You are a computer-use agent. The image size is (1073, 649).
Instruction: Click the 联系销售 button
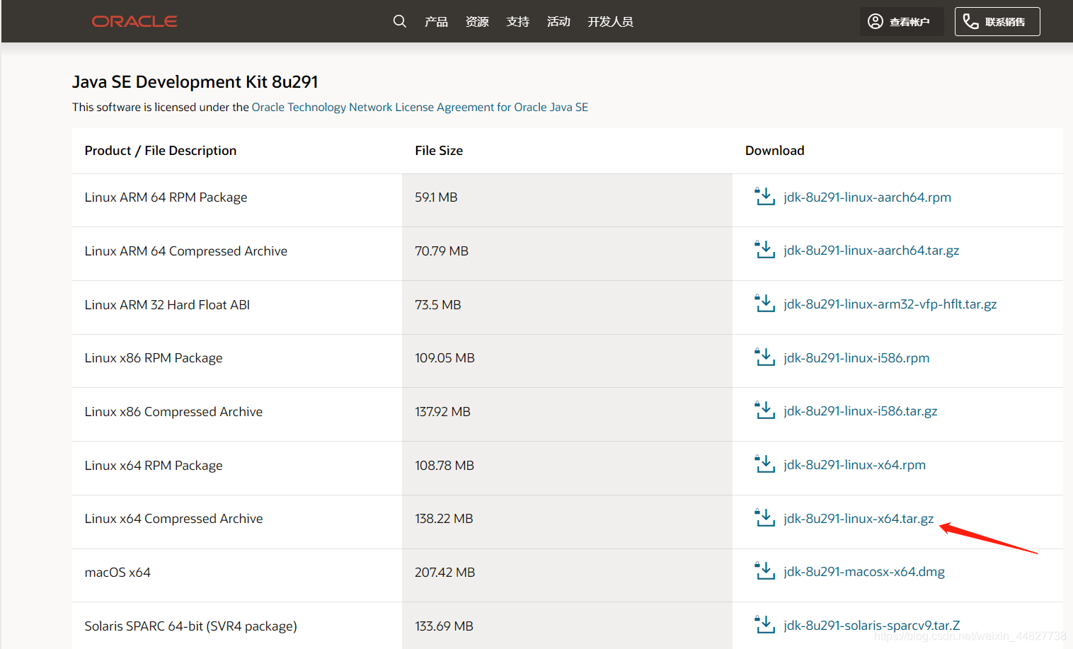[997, 21]
